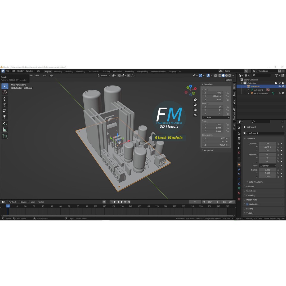Open the Output properties tab
286x286 pixels.
point(239,138)
